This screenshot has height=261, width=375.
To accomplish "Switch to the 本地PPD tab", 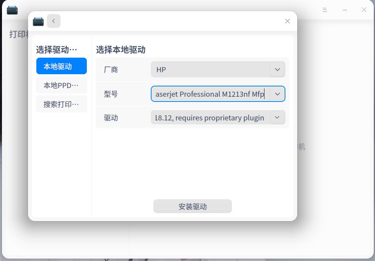I will (61, 85).
